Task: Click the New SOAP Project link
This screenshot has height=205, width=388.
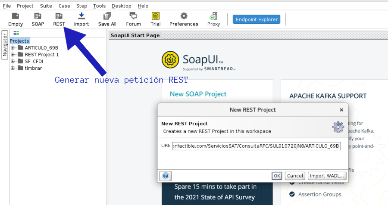Action: pyautogui.click(x=198, y=94)
